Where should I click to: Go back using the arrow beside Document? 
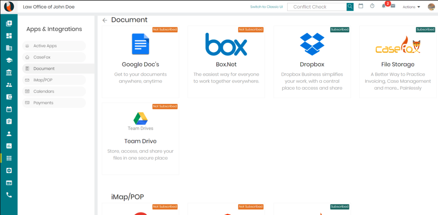point(105,20)
